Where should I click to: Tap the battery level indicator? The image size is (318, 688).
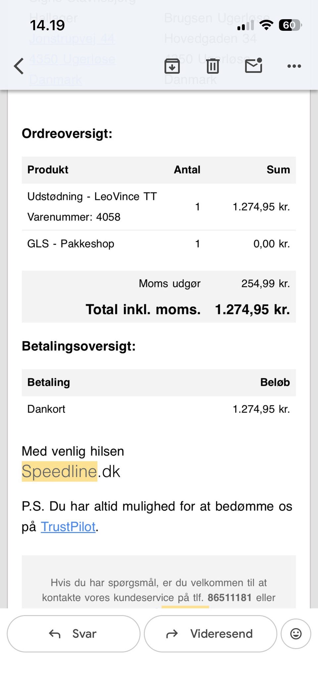[x=290, y=25]
